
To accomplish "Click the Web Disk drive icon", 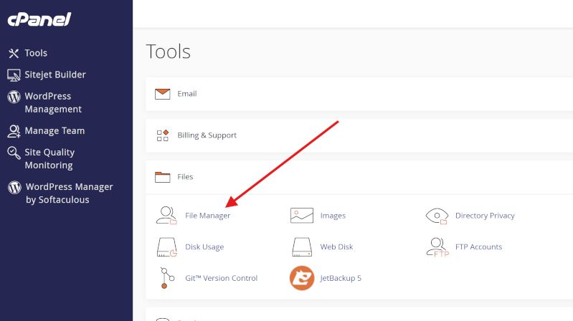I will (302, 247).
